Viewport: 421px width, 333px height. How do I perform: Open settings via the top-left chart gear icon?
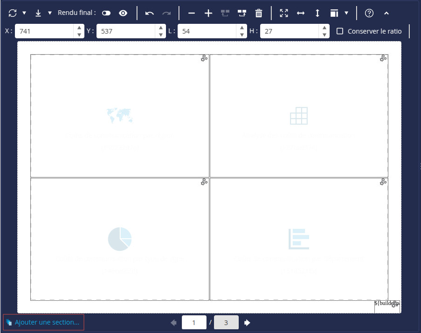(204, 58)
